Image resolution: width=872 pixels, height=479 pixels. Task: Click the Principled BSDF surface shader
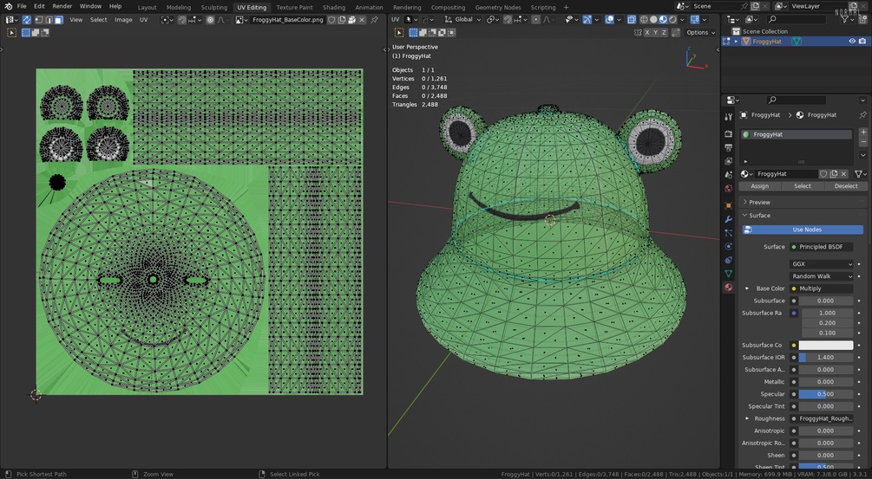coord(822,247)
